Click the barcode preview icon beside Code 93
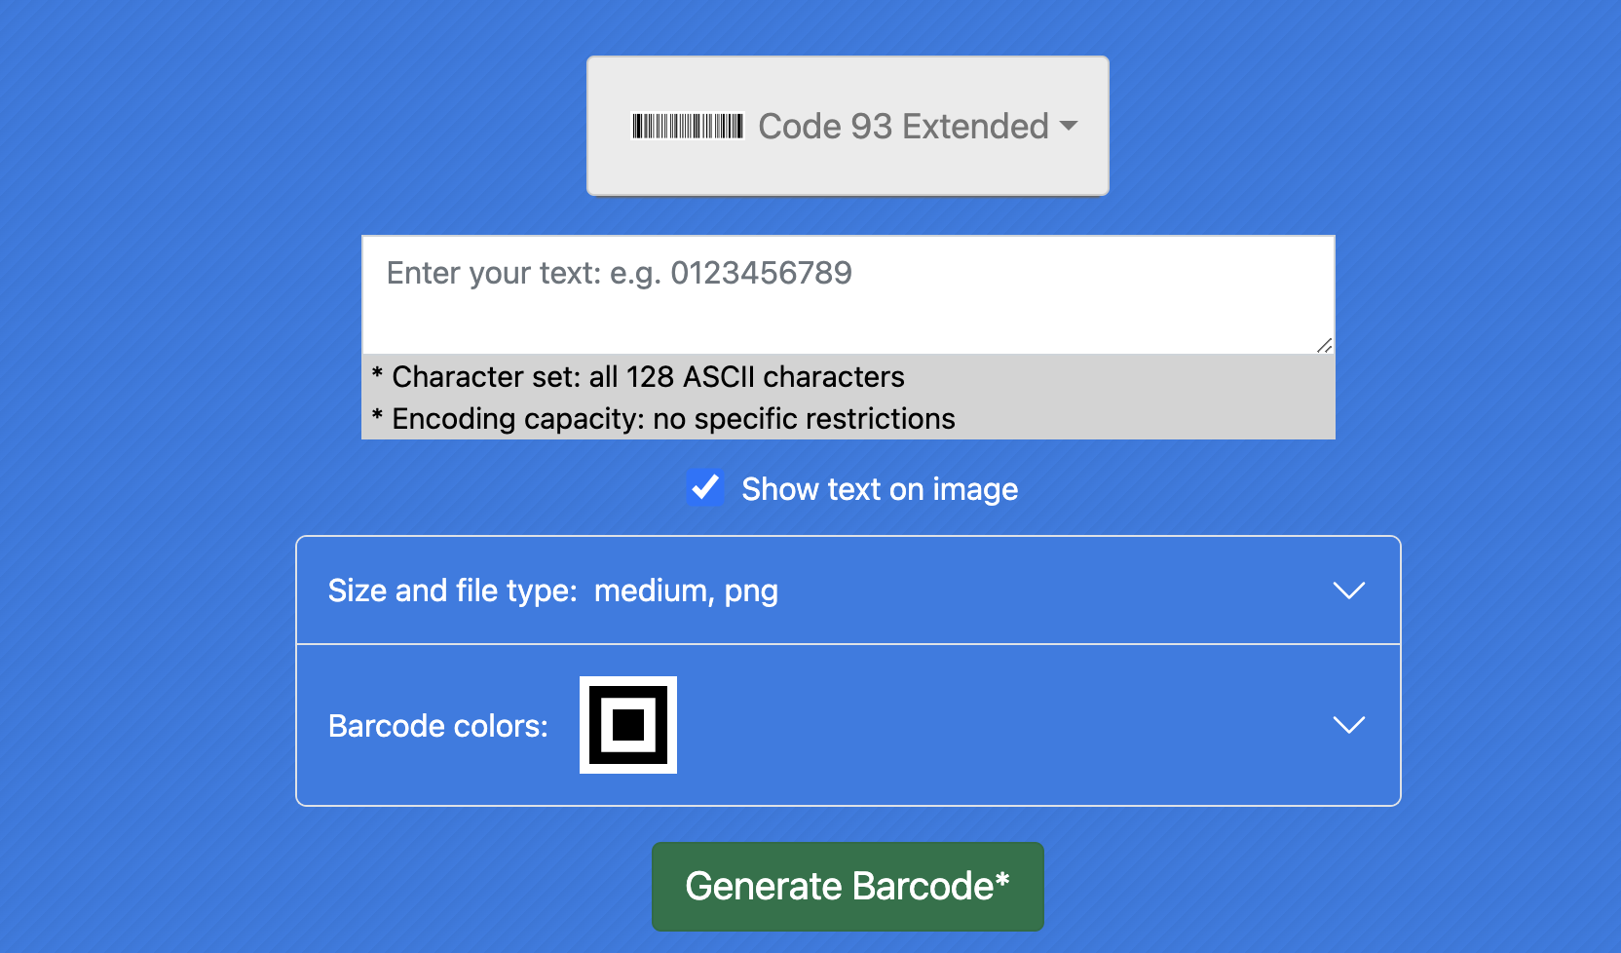 pyautogui.click(x=688, y=127)
